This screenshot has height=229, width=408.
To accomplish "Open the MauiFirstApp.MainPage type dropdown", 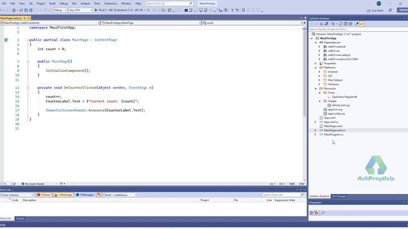I will pyautogui.click(x=151, y=23).
